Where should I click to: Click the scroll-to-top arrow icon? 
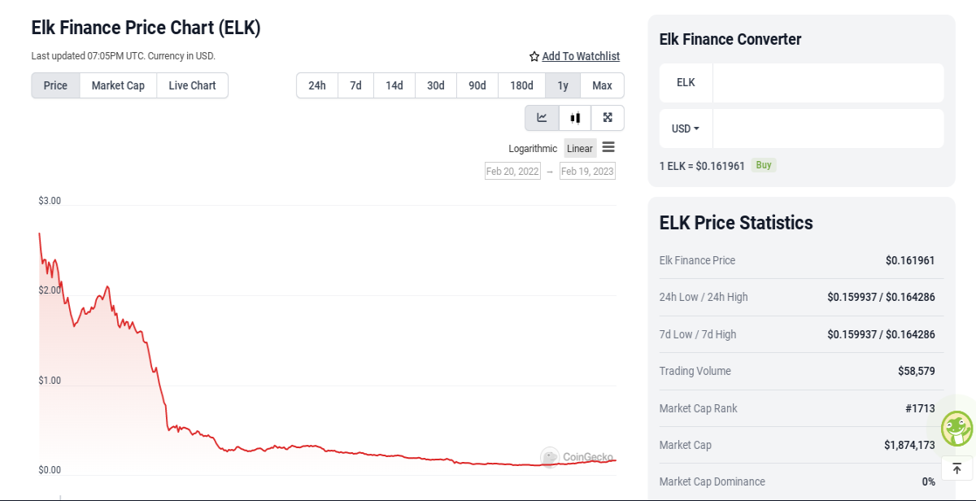(x=956, y=468)
